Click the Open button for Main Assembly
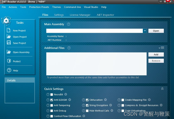 156,31
